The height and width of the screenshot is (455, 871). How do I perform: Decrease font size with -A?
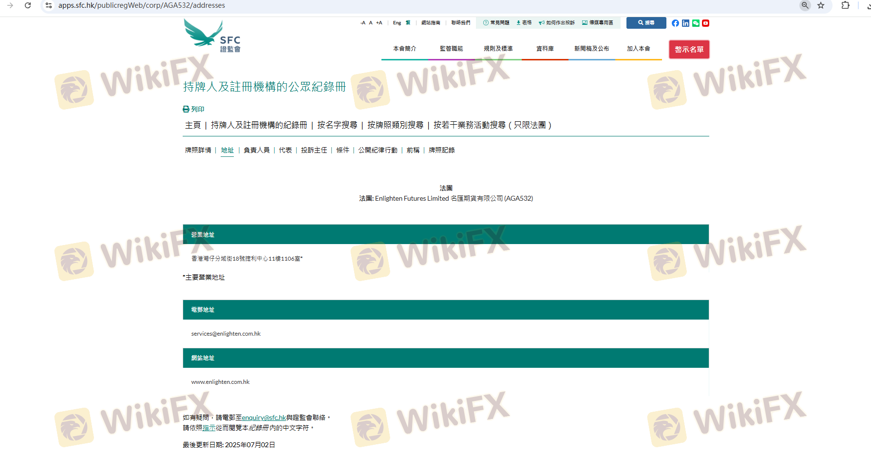point(362,23)
